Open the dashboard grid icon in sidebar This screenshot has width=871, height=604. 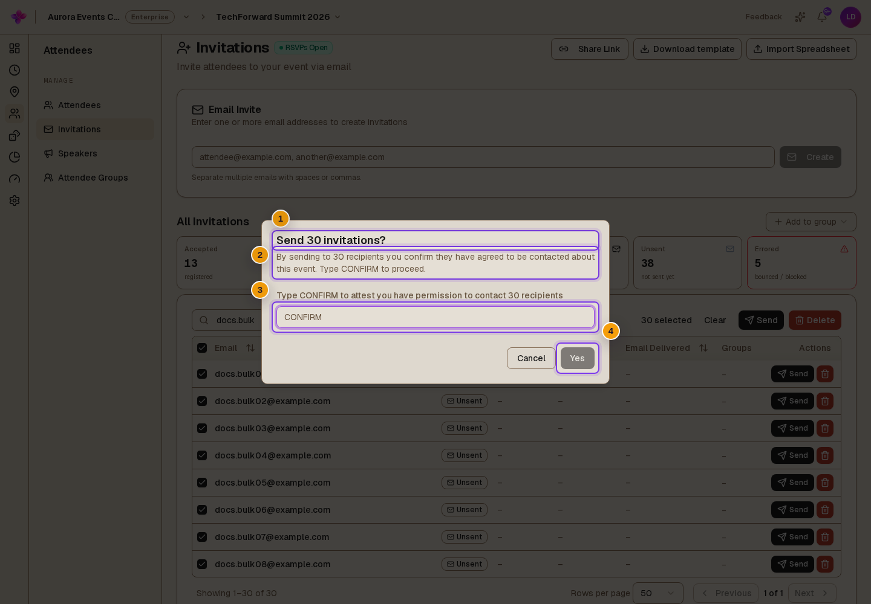[x=15, y=48]
